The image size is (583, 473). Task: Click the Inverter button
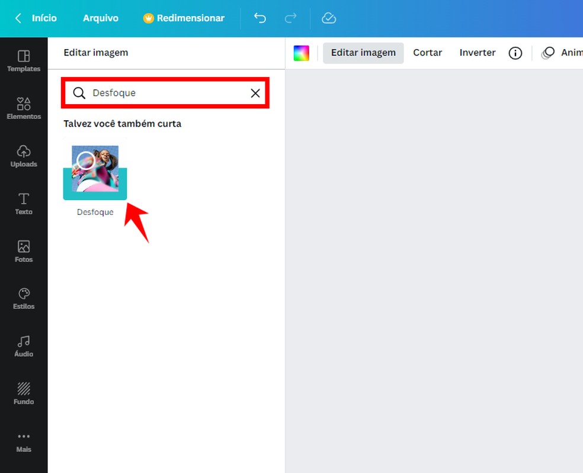pyautogui.click(x=478, y=53)
